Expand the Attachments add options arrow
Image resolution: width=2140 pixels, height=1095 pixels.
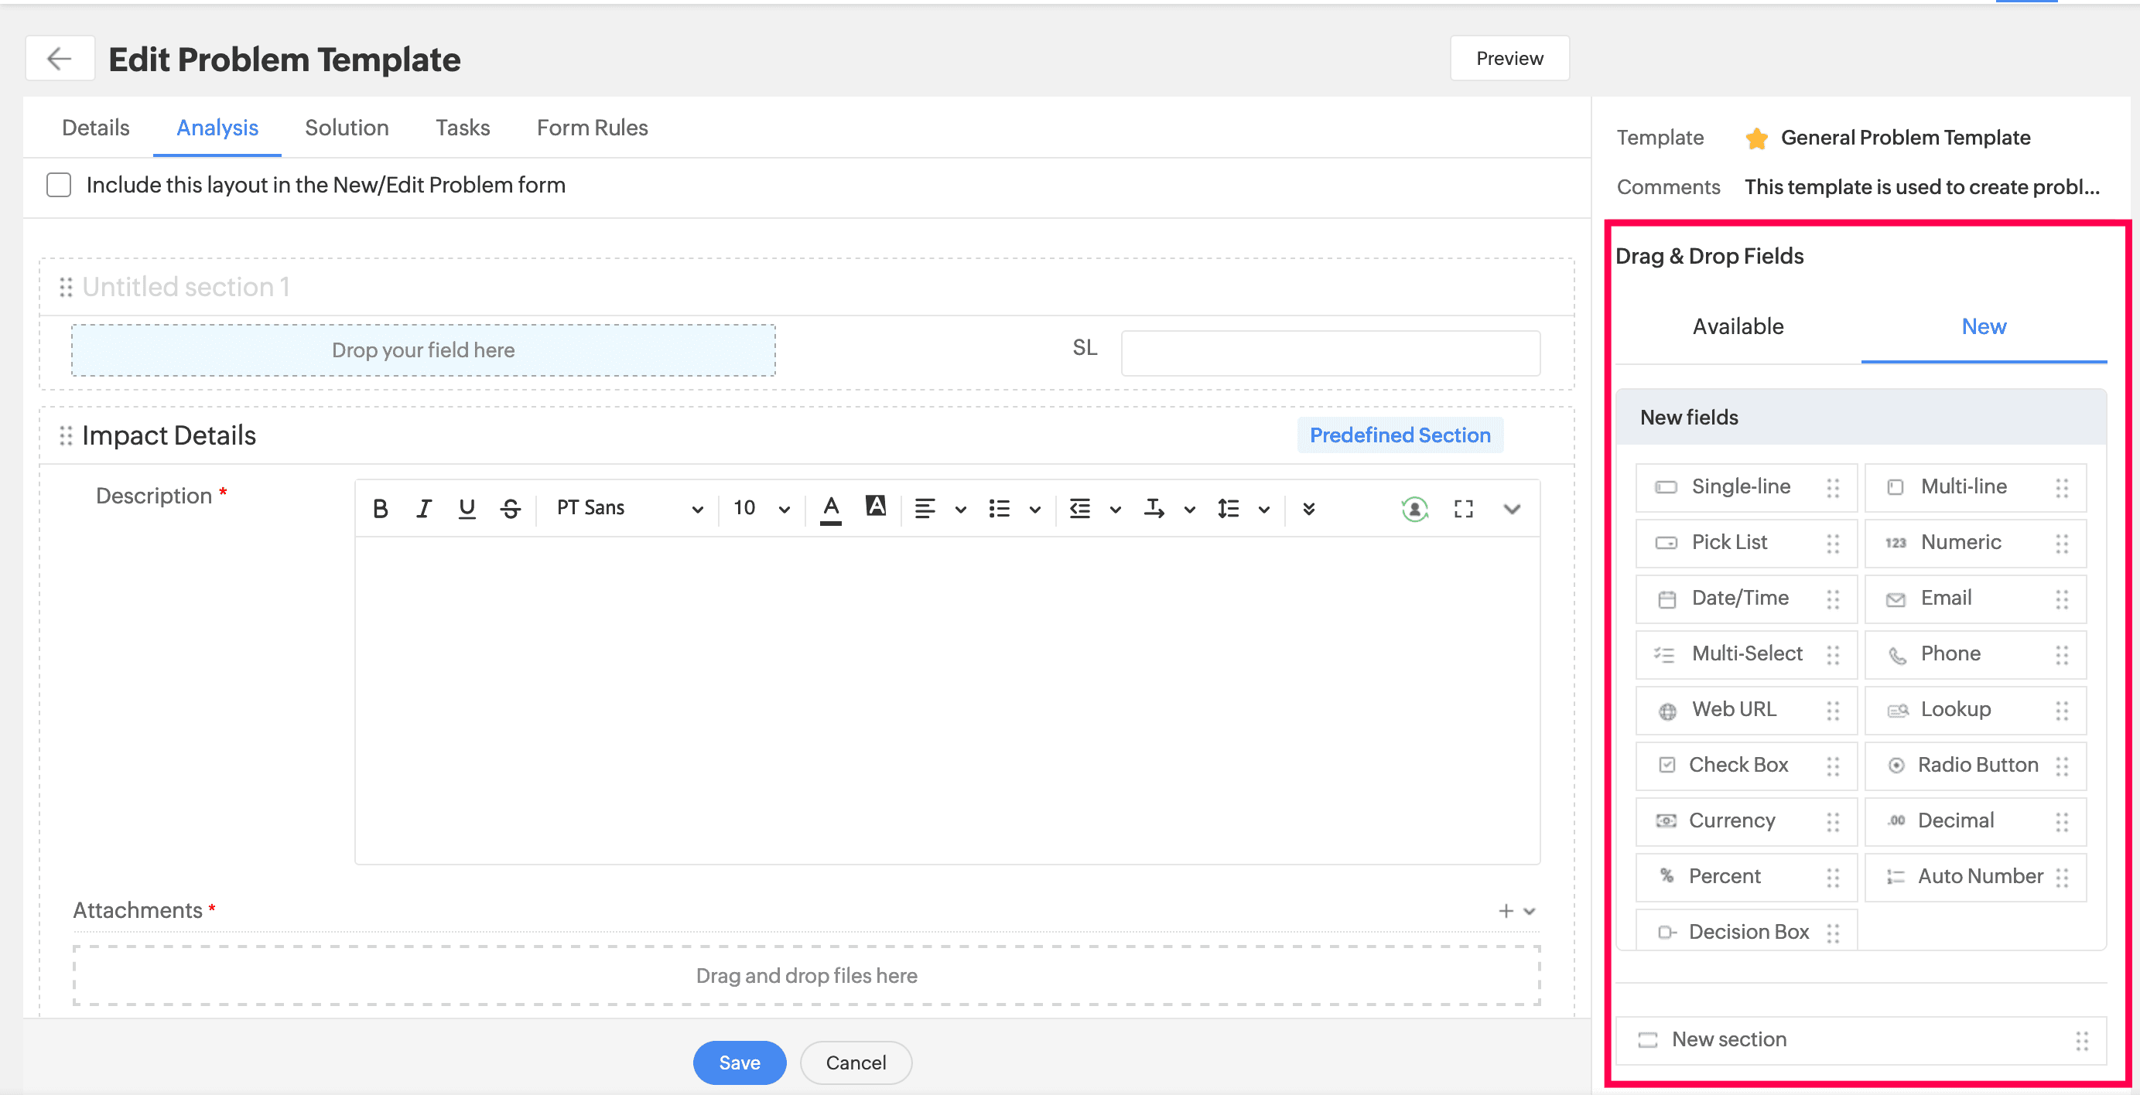[1529, 911]
